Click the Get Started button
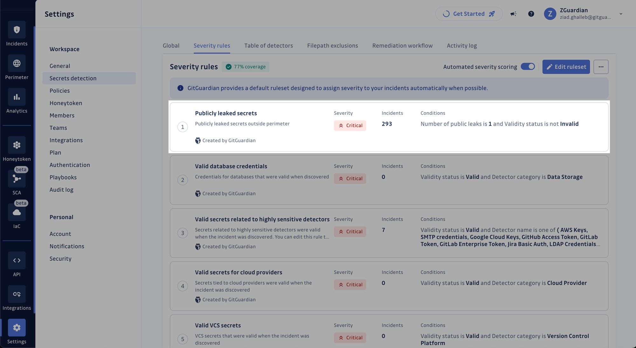 click(469, 14)
